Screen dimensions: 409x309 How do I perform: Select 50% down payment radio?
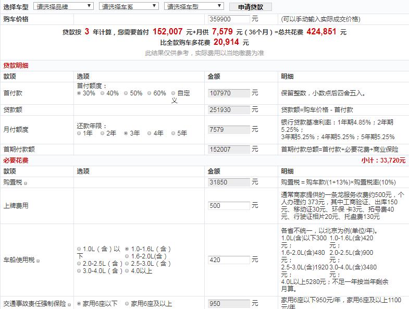[126, 93]
